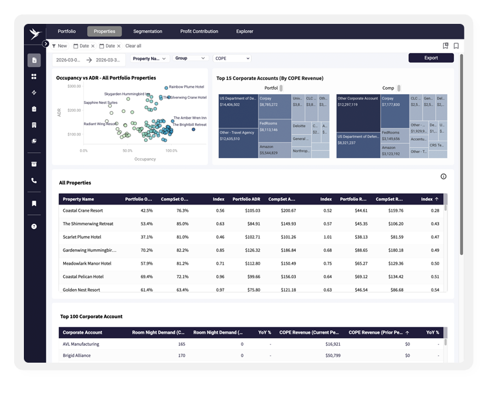Open the Group dropdown
This screenshot has width=496, height=393.
click(190, 58)
